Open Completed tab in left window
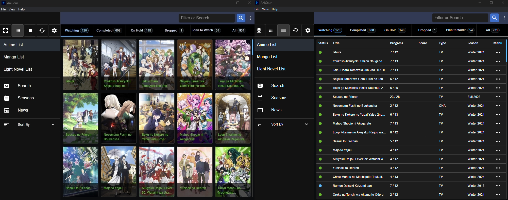 (x=109, y=30)
